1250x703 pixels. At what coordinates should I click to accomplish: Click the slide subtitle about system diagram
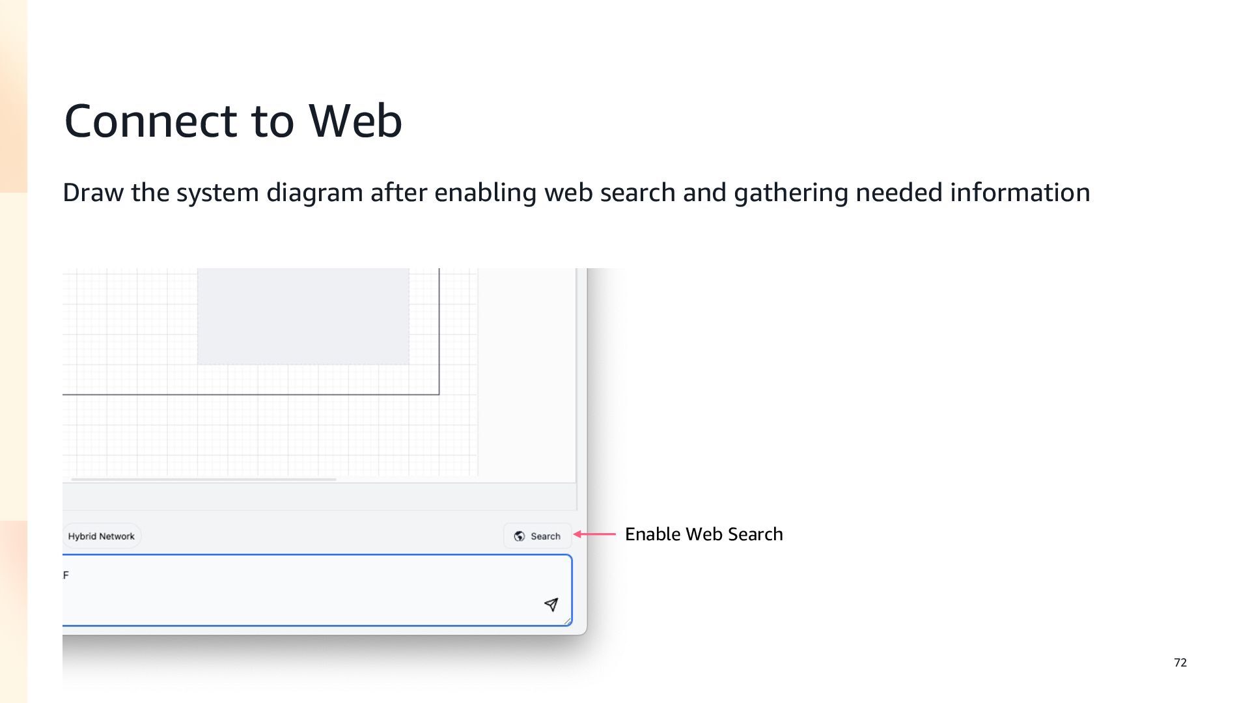[x=576, y=193]
